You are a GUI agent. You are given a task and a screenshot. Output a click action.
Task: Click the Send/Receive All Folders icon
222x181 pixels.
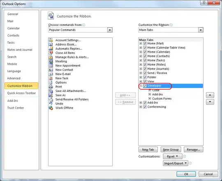51,99
